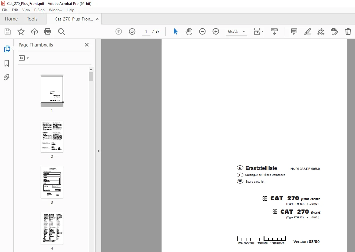Click Catalogue de Pièces Detachees text
This screenshot has height=252, width=355.
point(265,175)
